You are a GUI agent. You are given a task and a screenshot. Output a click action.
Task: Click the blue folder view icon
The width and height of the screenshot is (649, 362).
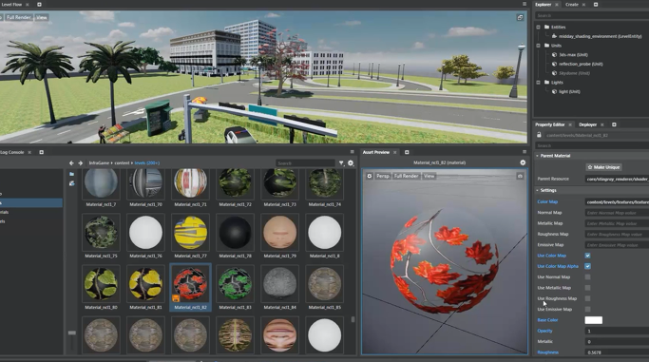(71, 174)
